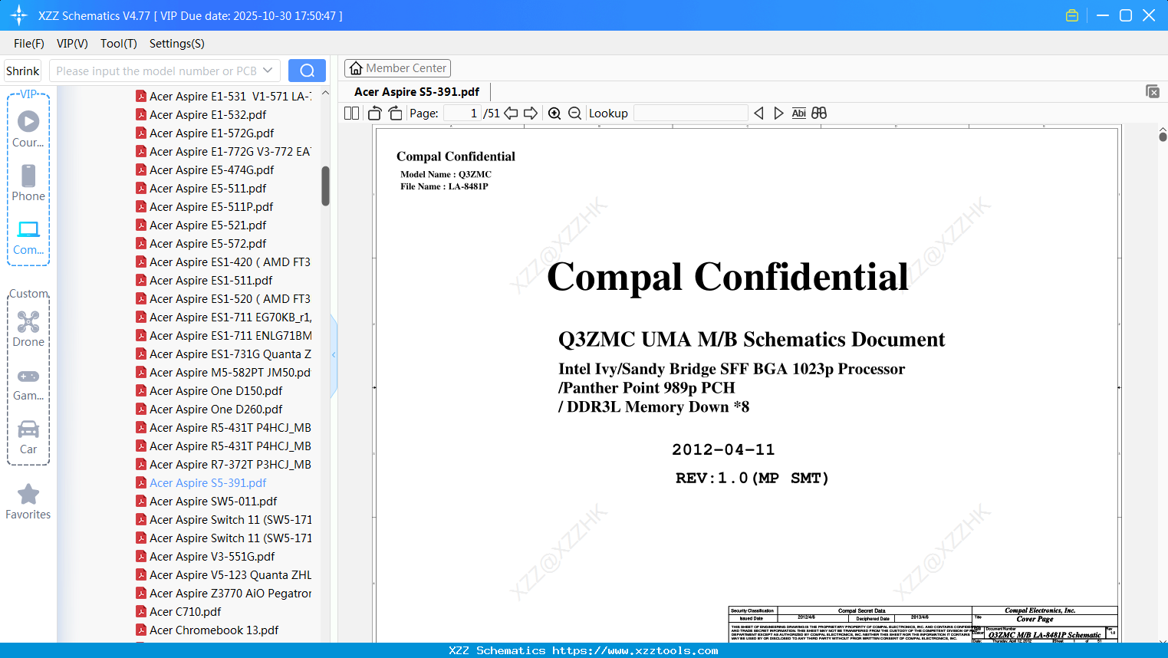
Task: Click the blue search magnifier button
Action: click(307, 71)
